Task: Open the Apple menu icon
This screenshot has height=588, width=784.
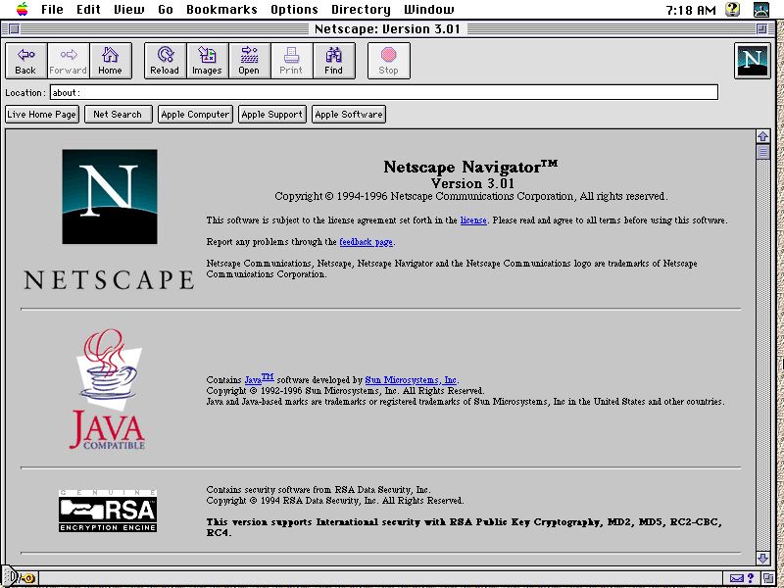Action: point(22,9)
